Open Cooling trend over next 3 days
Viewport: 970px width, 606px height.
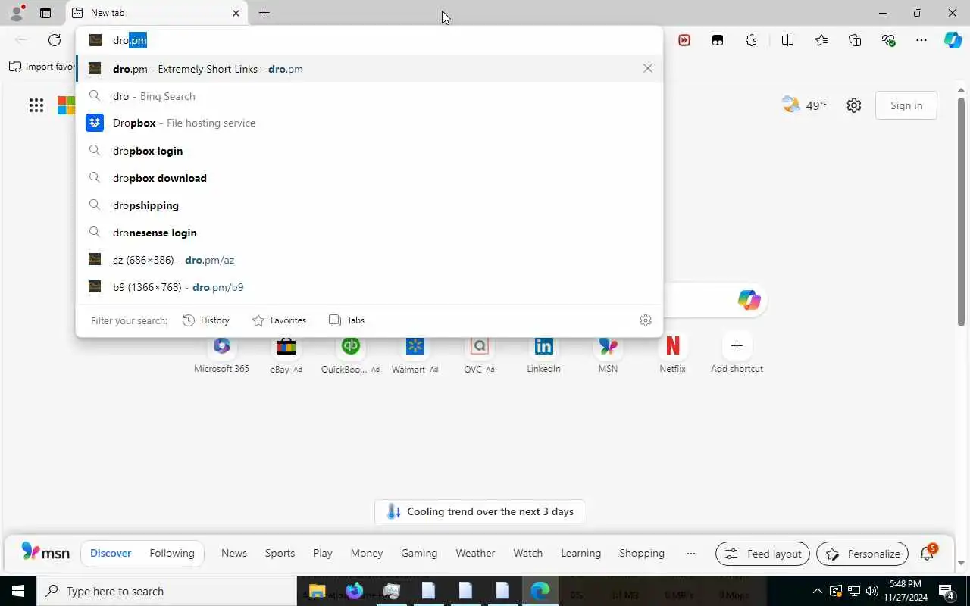click(479, 511)
